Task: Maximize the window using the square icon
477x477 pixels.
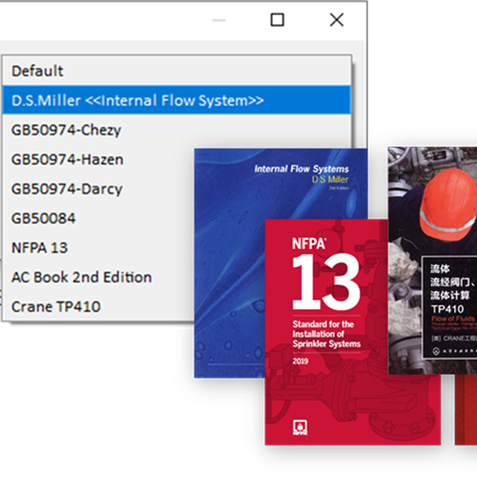Action: [277, 20]
